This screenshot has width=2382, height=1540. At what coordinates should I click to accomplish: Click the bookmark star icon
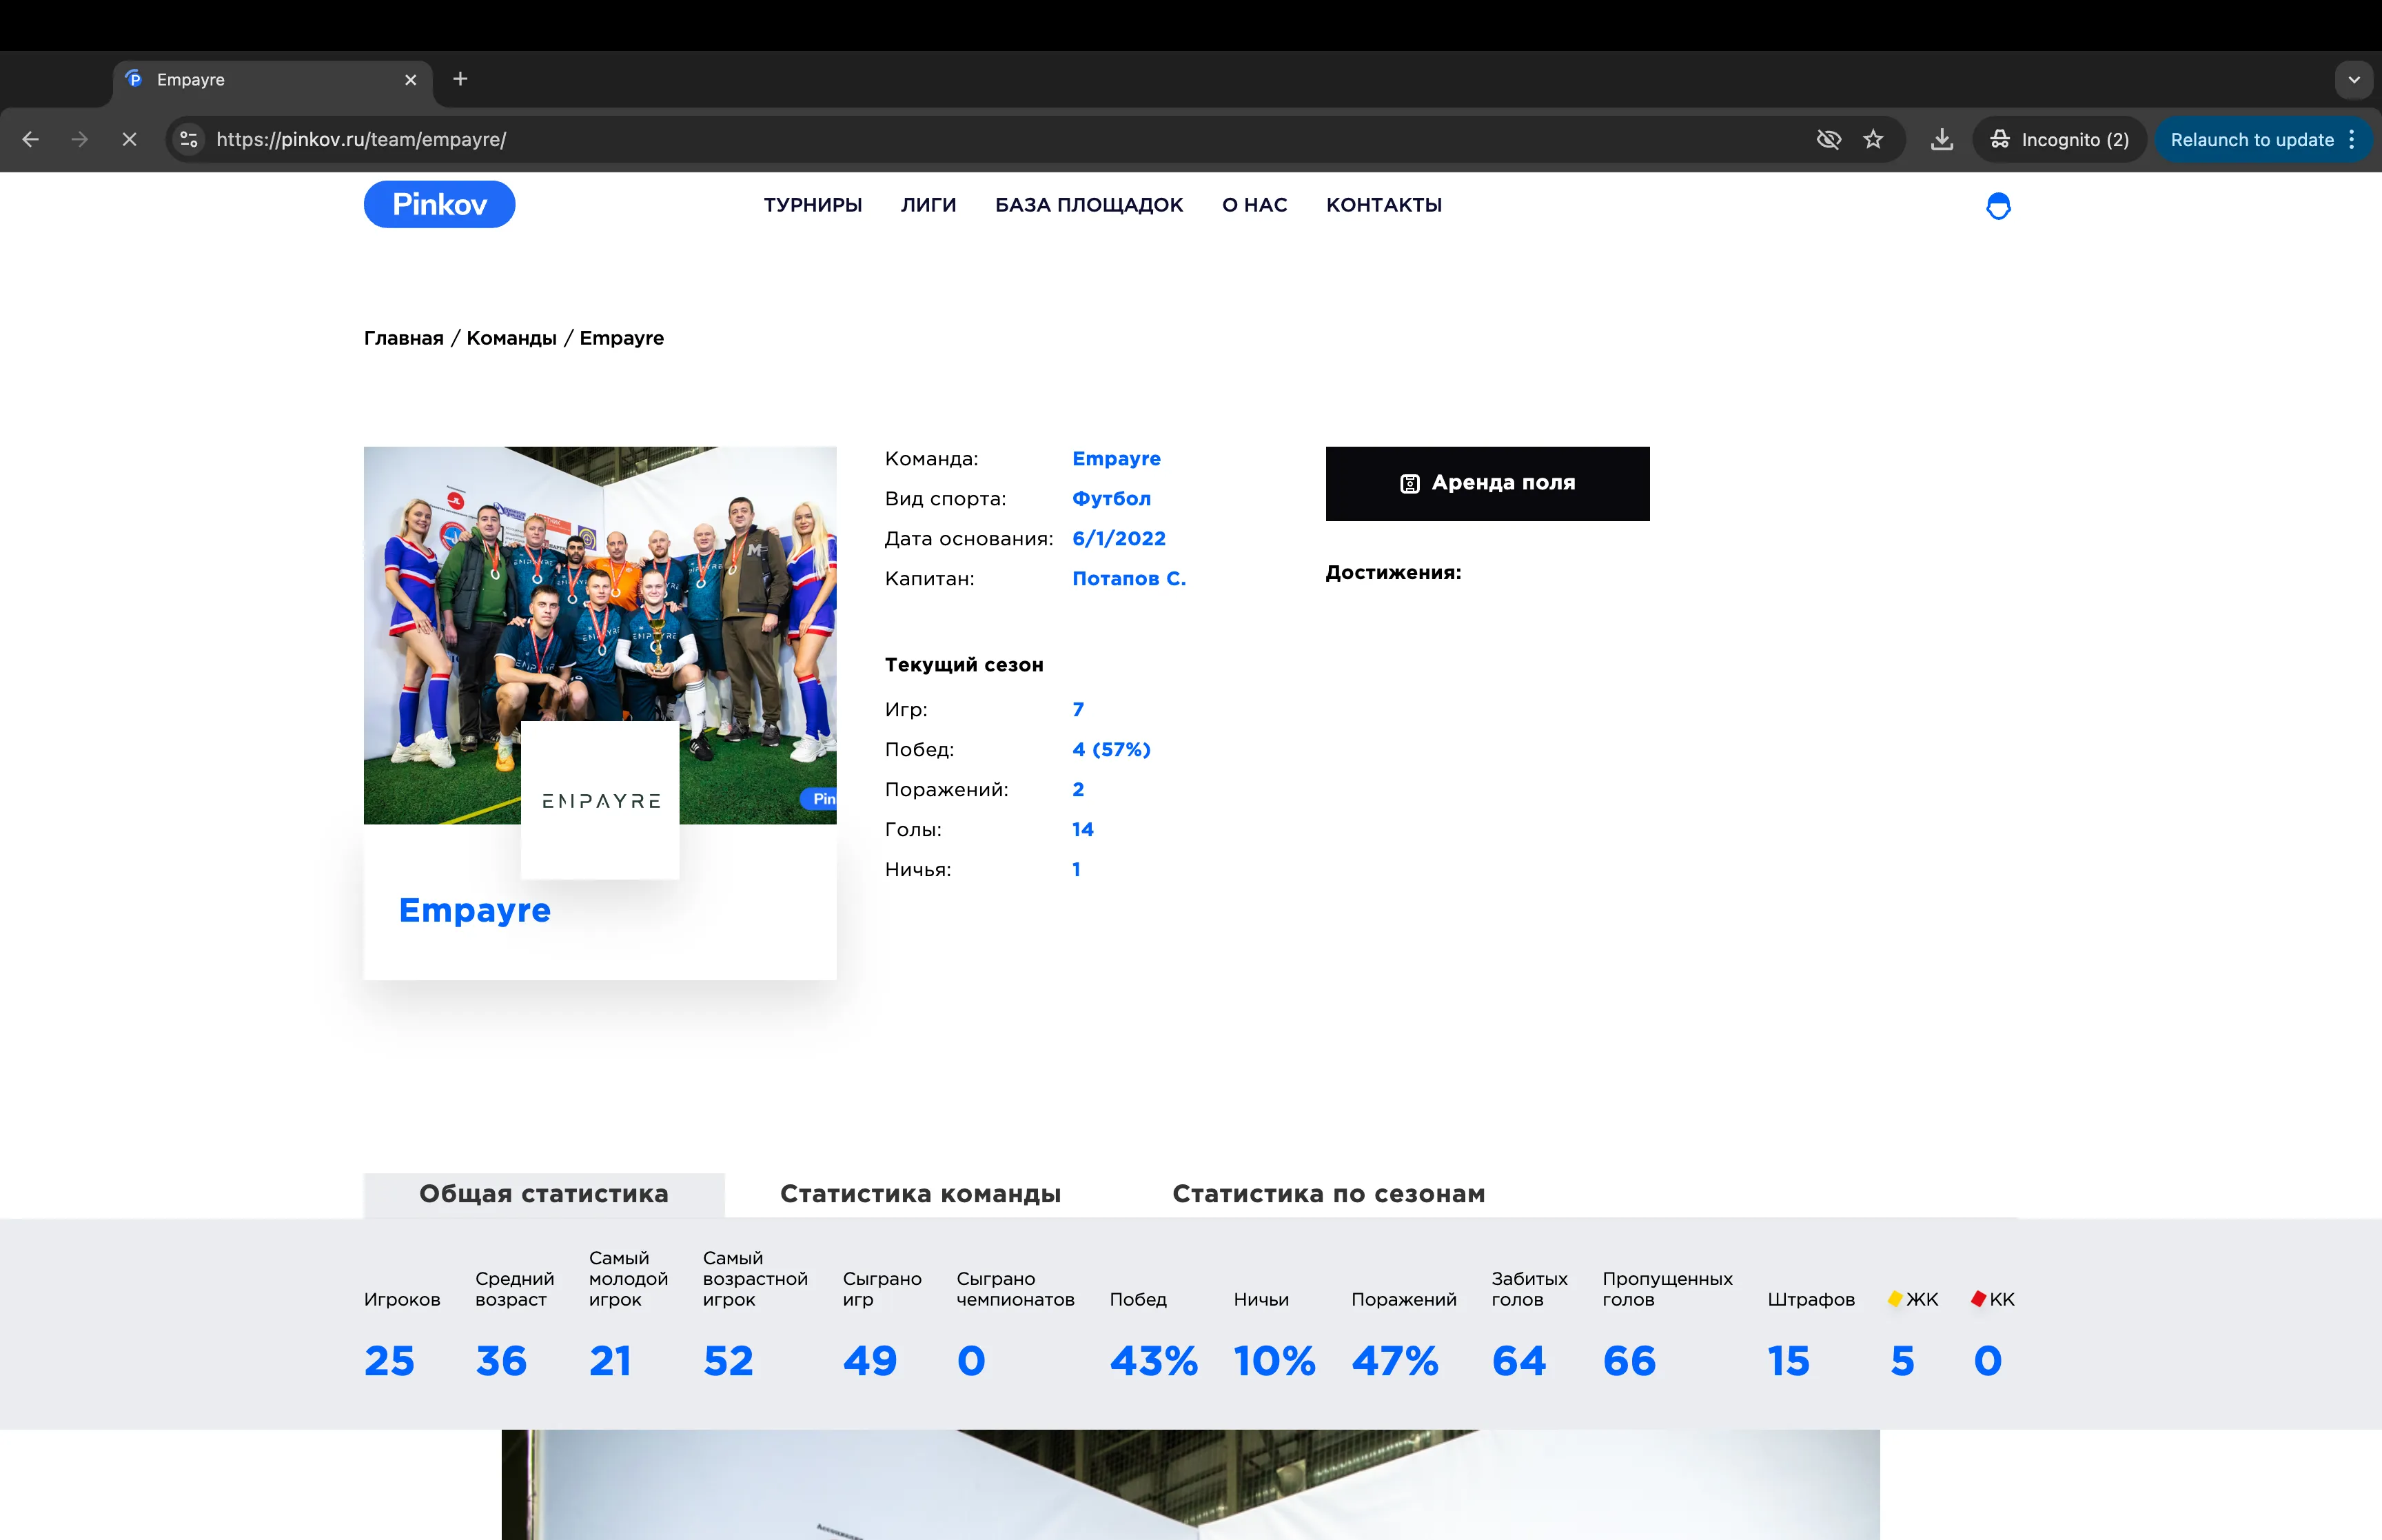[x=1873, y=140]
